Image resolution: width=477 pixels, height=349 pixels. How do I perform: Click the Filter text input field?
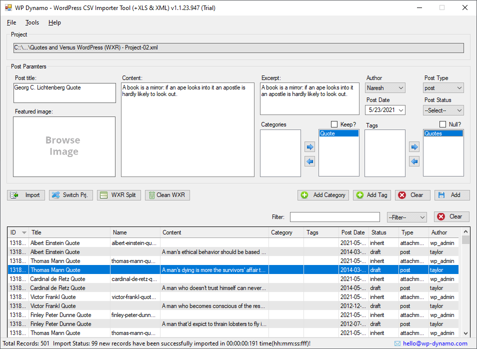coord(335,217)
